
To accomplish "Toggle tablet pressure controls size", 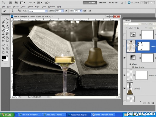I will tap(90, 11).
